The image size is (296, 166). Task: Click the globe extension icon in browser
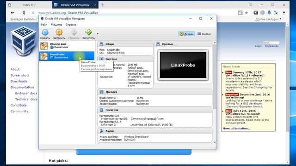pyautogui.click(x=263, y=12)
